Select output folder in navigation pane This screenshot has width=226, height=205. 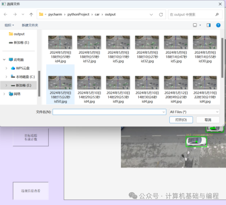[x=17, y=34]
